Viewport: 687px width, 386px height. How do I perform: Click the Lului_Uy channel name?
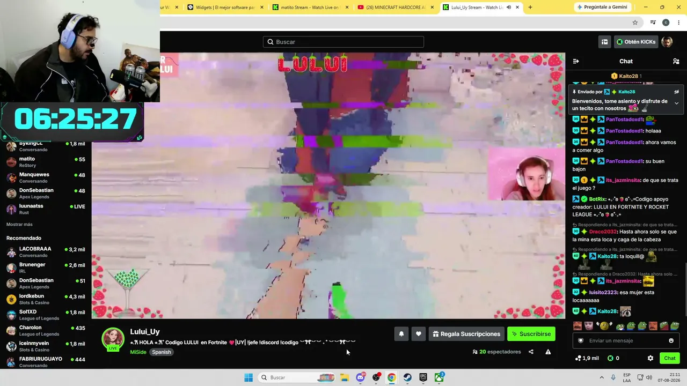pos(145,332)
